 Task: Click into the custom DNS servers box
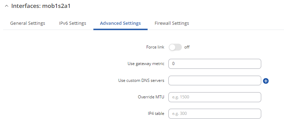point(215,80)
